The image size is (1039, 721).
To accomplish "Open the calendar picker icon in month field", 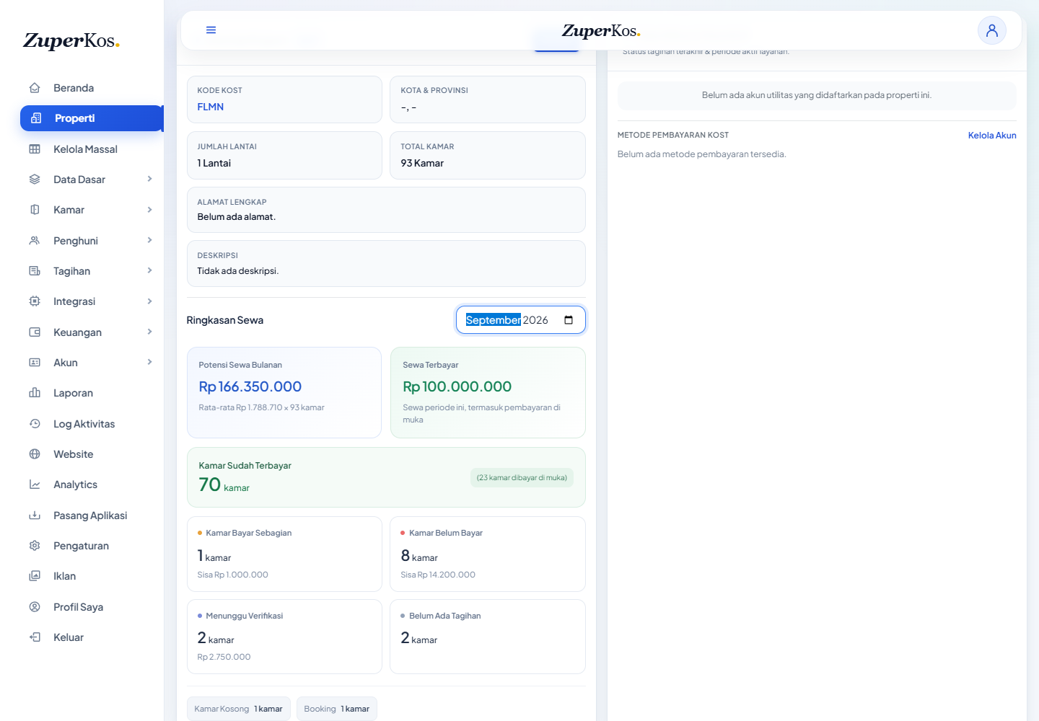I will tap(569, 320).
